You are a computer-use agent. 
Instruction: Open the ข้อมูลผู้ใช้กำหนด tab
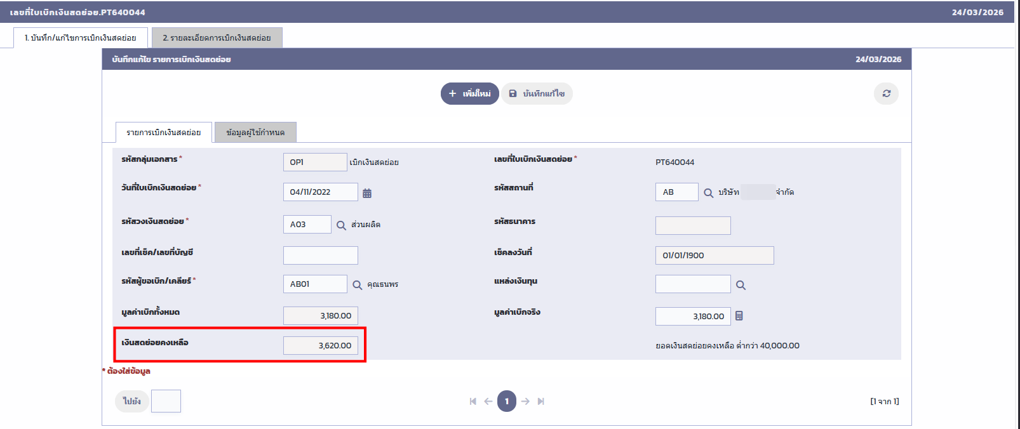255,133
